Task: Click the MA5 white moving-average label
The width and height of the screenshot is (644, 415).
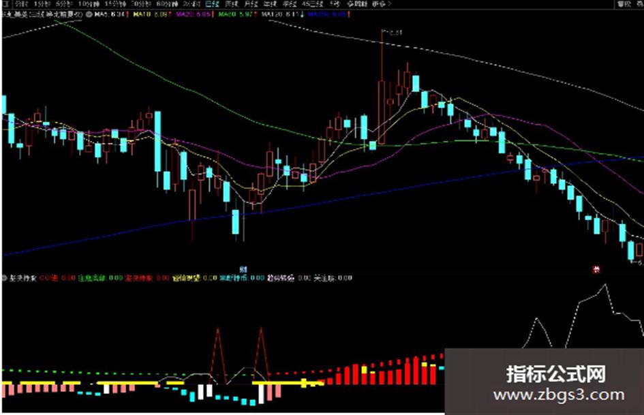Action: [x=111, y=14]
